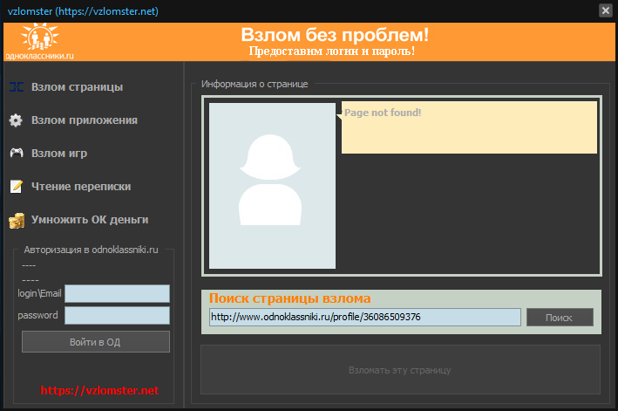Close the vzlomster window
The image size is (618, 411).
[606, 10]
